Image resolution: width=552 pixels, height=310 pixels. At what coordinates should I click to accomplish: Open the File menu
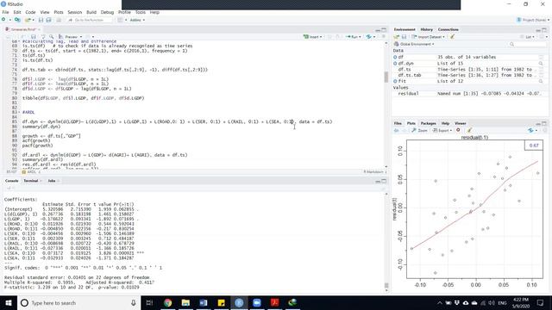[x=5, y=12]
